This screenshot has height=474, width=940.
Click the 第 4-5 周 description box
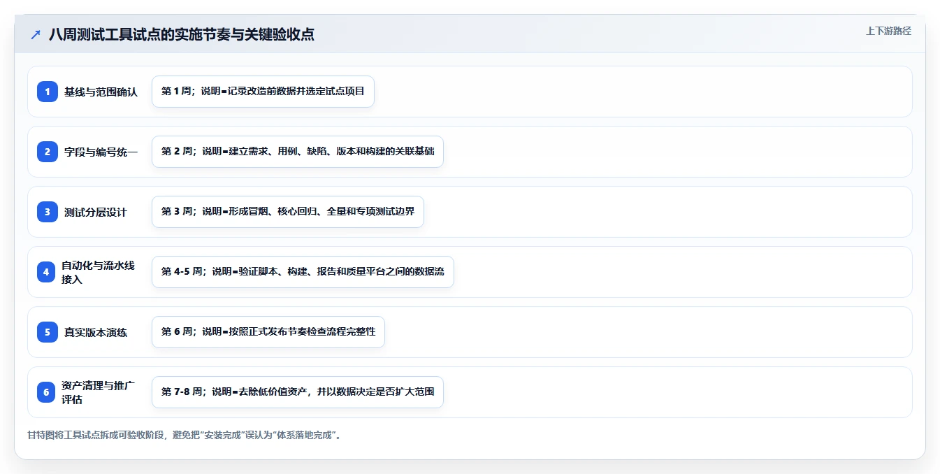(303, 272)
